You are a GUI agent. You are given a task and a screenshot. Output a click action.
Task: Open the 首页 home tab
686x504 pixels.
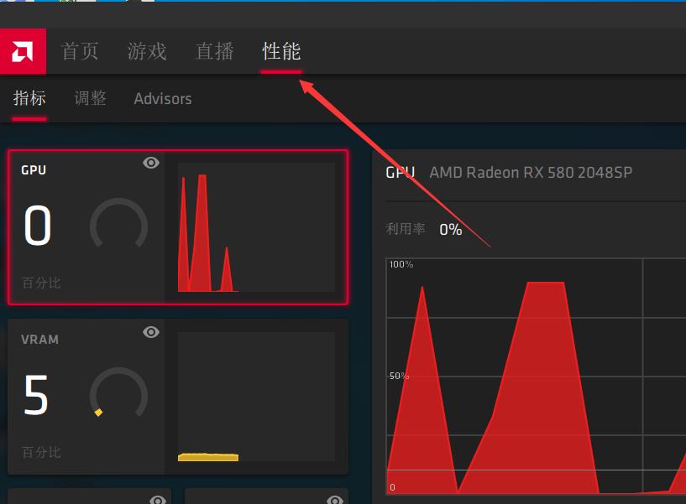(80, 52)
